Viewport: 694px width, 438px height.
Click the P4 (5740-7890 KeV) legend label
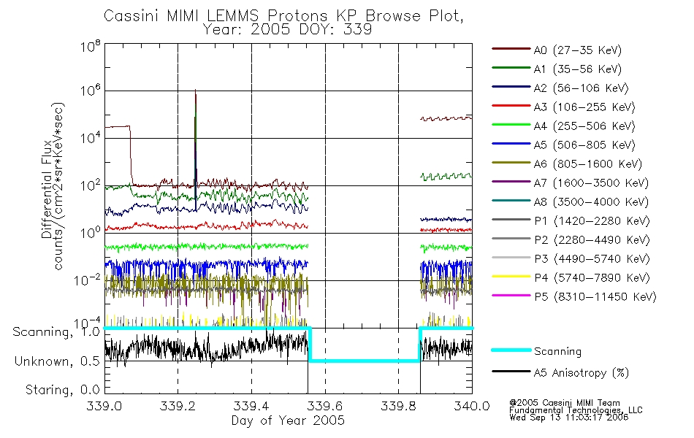click(x=592, y=278)
